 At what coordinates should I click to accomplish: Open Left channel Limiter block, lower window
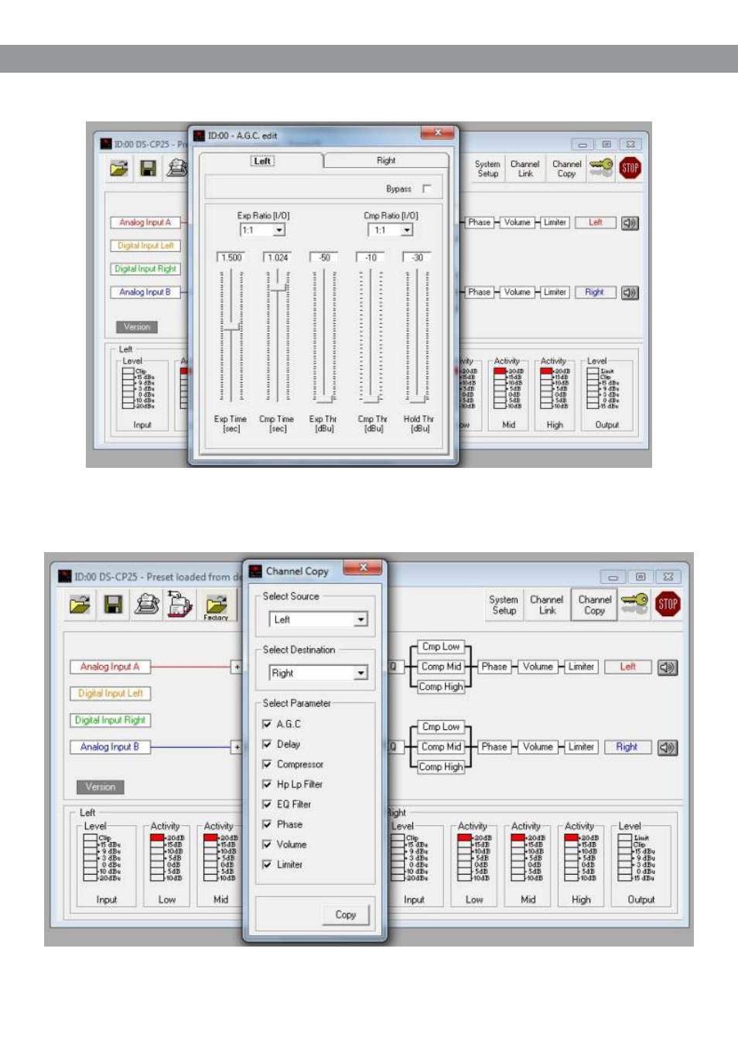pos(581,667)
